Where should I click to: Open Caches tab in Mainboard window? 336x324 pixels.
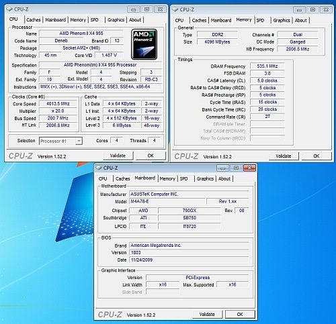pos(123,178)
